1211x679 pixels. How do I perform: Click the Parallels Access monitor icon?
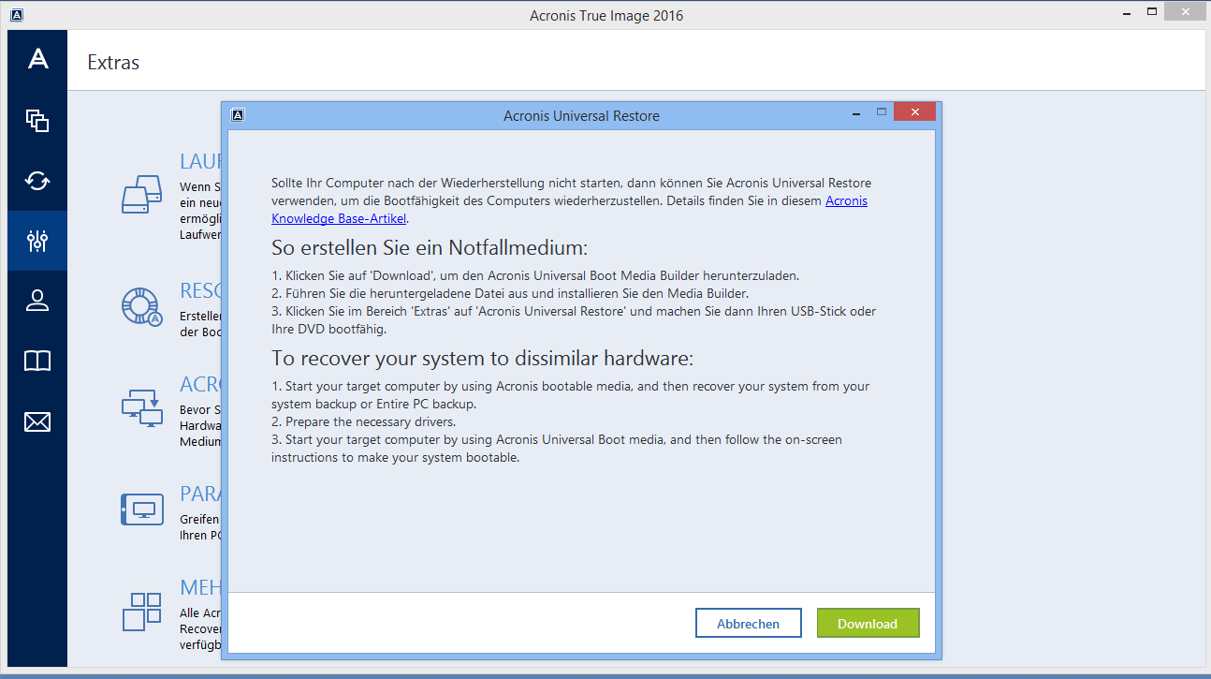click(x=142, y=509)
